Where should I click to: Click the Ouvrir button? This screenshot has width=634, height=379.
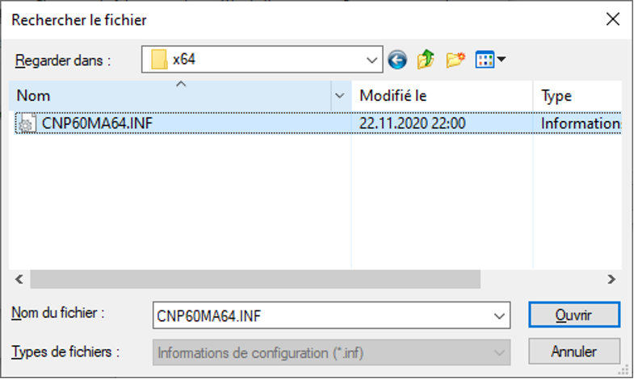(x=573, y=315)
